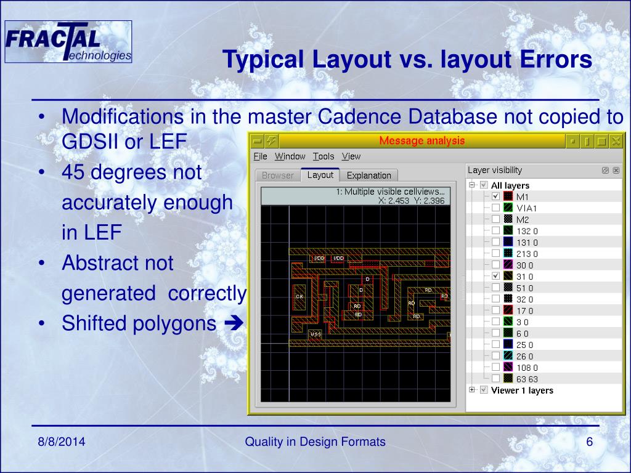Enable the VIA1 layer checkbox

(x=496, y=208)
